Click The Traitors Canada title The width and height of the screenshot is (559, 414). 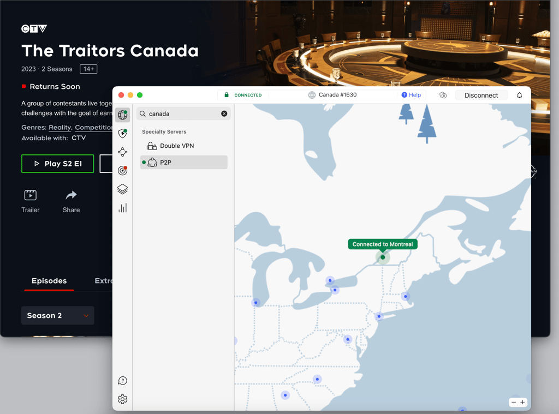coord(110,51)
